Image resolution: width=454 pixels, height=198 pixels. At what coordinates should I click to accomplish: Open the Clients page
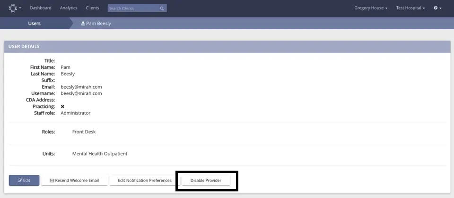pos(92,8)
